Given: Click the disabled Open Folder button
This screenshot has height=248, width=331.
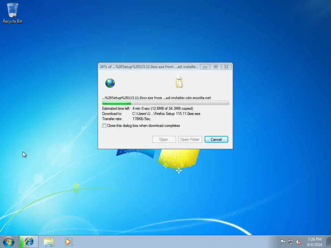Looking at the screenshot, I should coord(190,139).
